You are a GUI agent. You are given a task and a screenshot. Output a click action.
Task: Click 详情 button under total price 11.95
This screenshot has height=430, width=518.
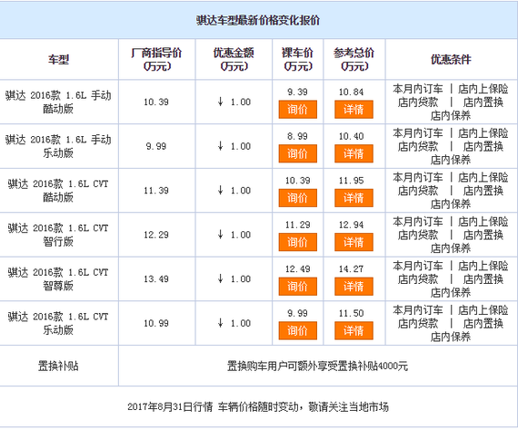[x=354, y=198]
